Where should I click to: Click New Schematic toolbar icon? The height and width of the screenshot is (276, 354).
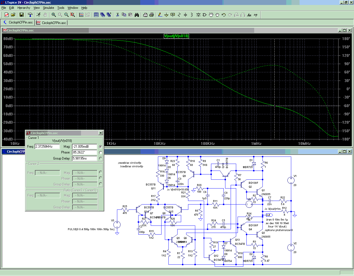pyautogui.click(x=7, y=15)
